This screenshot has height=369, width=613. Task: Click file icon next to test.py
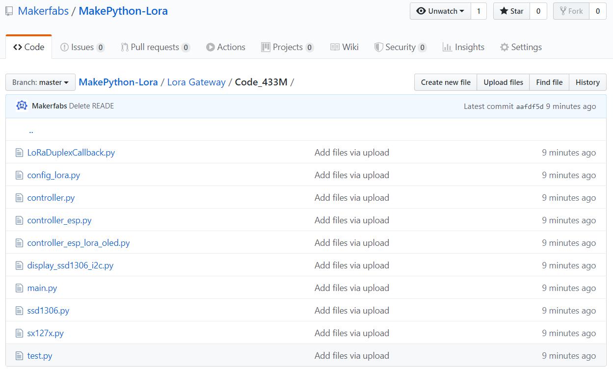click(x=19, y=356)
